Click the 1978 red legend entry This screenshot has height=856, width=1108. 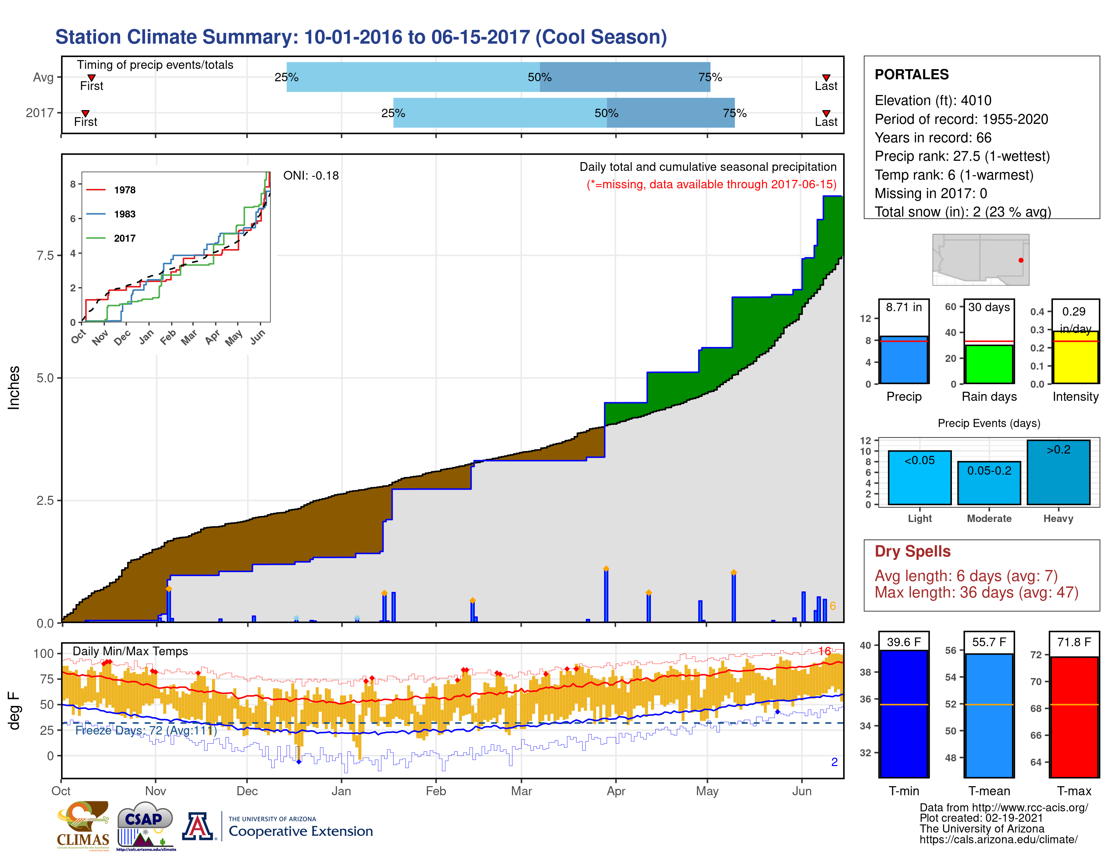110,190
